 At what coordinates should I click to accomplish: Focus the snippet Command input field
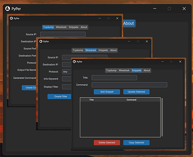click(129, 85)
